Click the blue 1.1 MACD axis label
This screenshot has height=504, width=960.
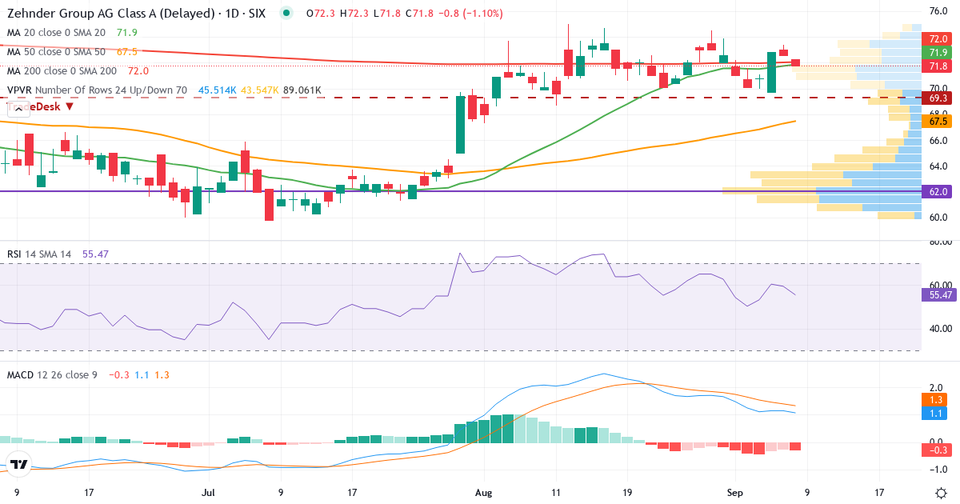click(x=934, y=413)
